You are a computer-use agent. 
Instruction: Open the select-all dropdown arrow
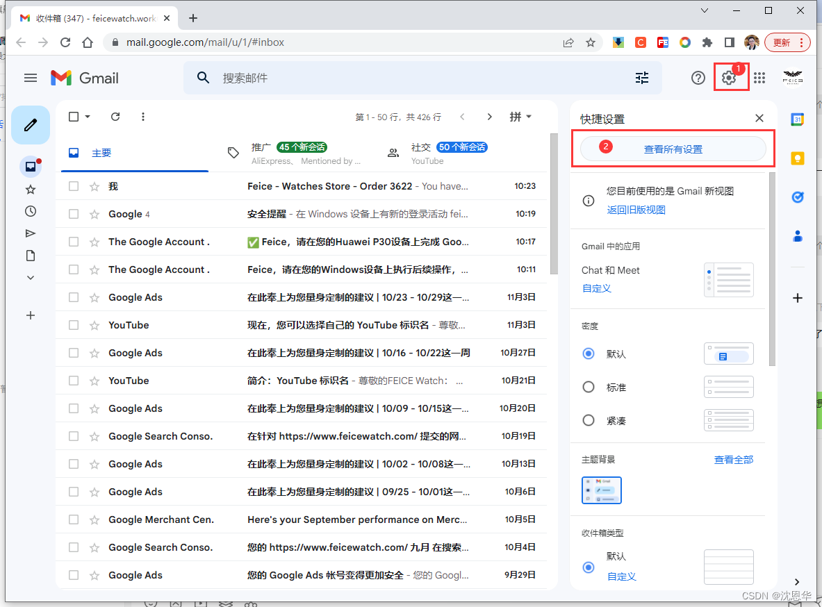tap(88, 117)
